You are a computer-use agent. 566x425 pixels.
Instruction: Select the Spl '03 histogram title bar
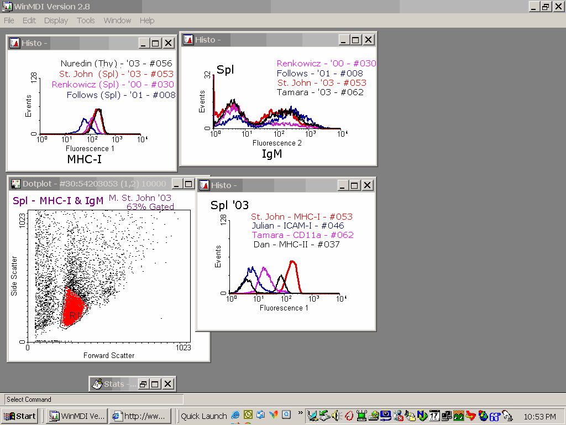276,185
